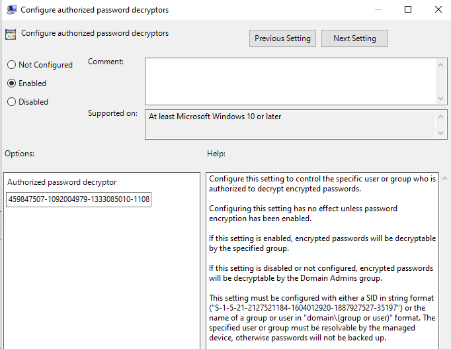Viewport: 451px width, 349px height.
Task: Click the Authorized password decryptor label
Action: pyautogui.click(x=62, y=182)
